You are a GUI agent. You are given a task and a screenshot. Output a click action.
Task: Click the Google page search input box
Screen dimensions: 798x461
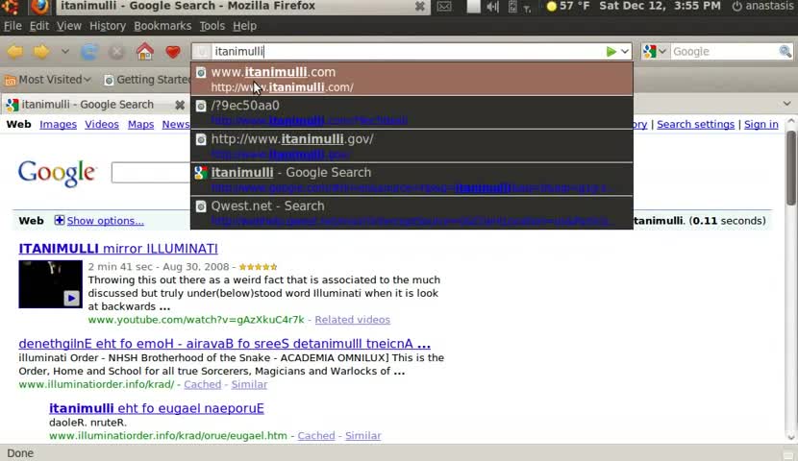(151, 173)
